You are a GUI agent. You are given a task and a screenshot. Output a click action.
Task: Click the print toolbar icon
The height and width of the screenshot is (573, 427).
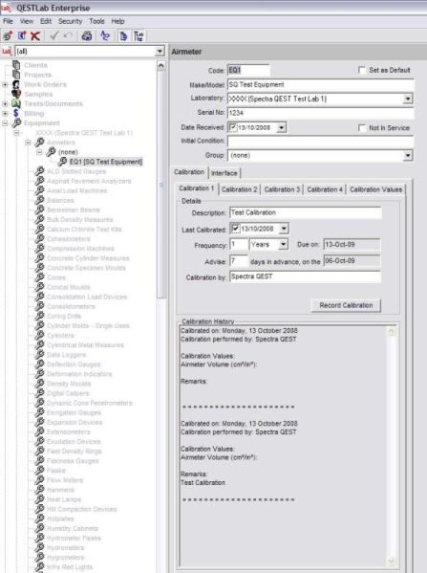click(87, 35)
